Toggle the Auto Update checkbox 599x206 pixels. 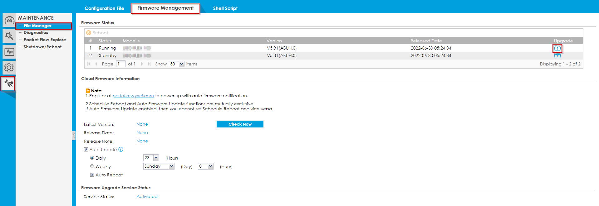[86, 150]
